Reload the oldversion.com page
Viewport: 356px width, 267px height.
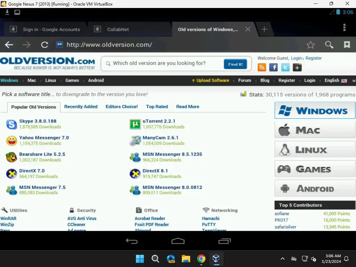(x=44, y=45)
